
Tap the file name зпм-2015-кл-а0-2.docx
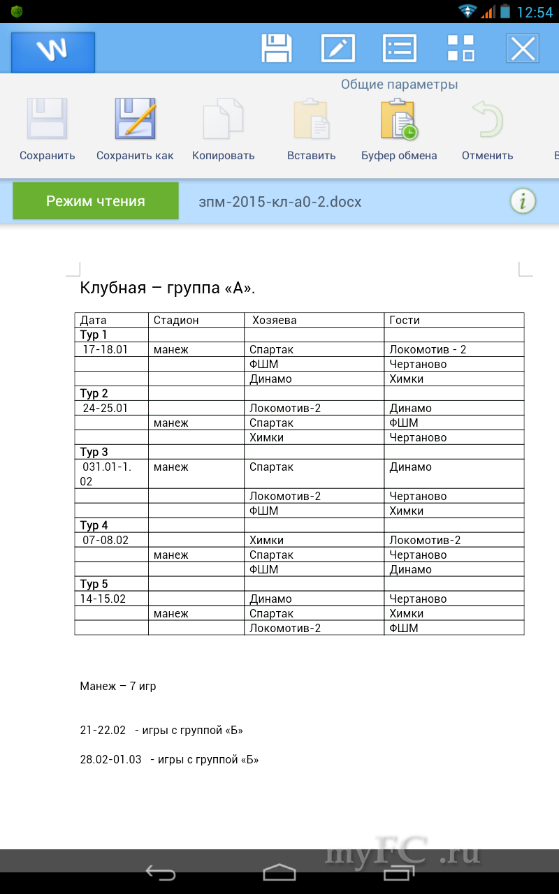click(280, 202)
